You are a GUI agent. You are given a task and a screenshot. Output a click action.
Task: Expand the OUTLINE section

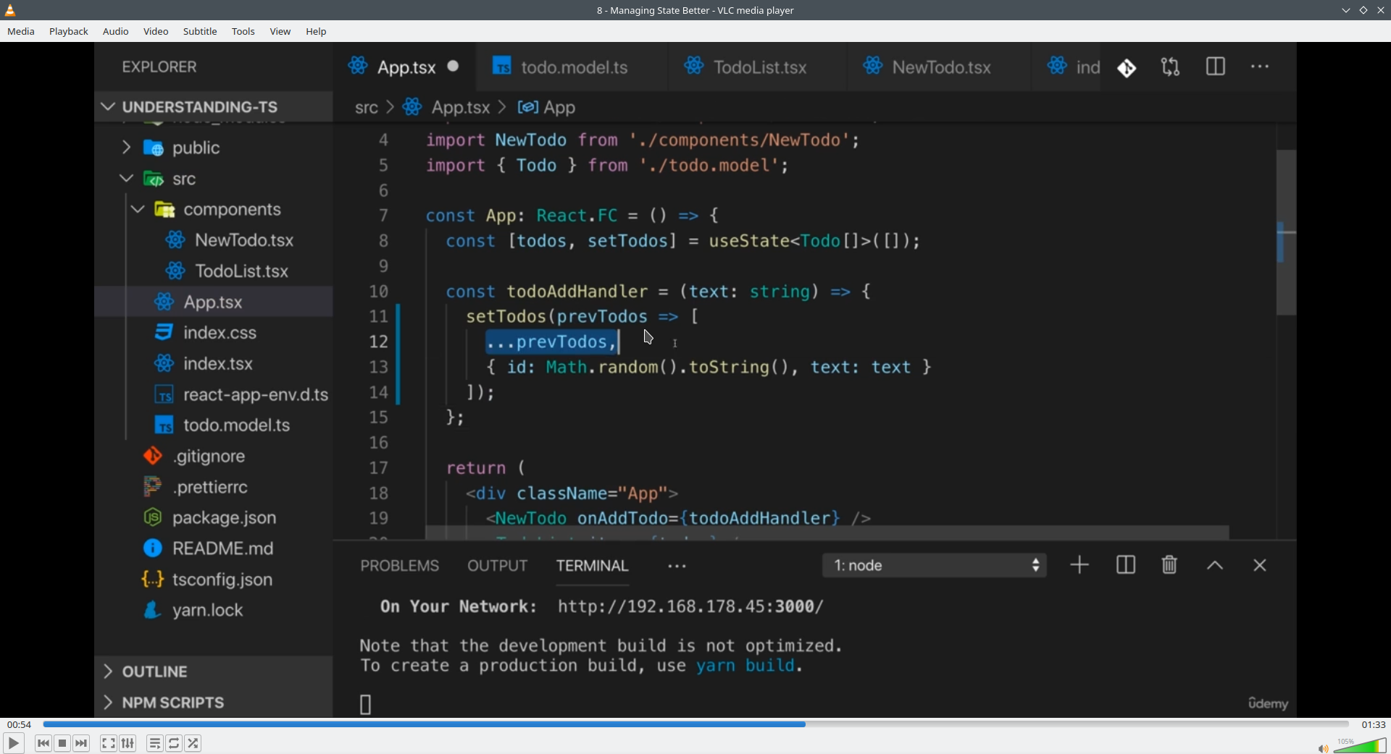pyautogui.click(x=214, y=672)
